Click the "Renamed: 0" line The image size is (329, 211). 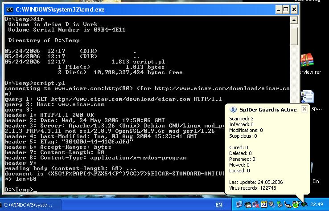tap(242, 159)
